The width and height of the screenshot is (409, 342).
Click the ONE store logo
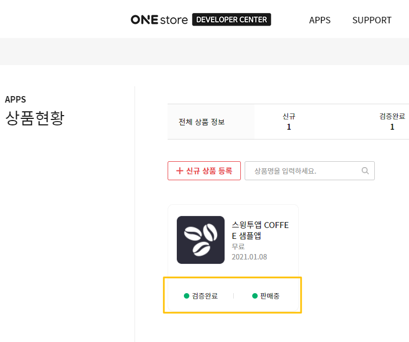pyautogui.click(x=159, y=20)
